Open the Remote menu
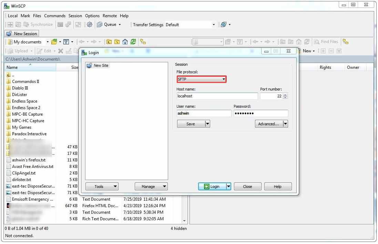 point(110,16)
